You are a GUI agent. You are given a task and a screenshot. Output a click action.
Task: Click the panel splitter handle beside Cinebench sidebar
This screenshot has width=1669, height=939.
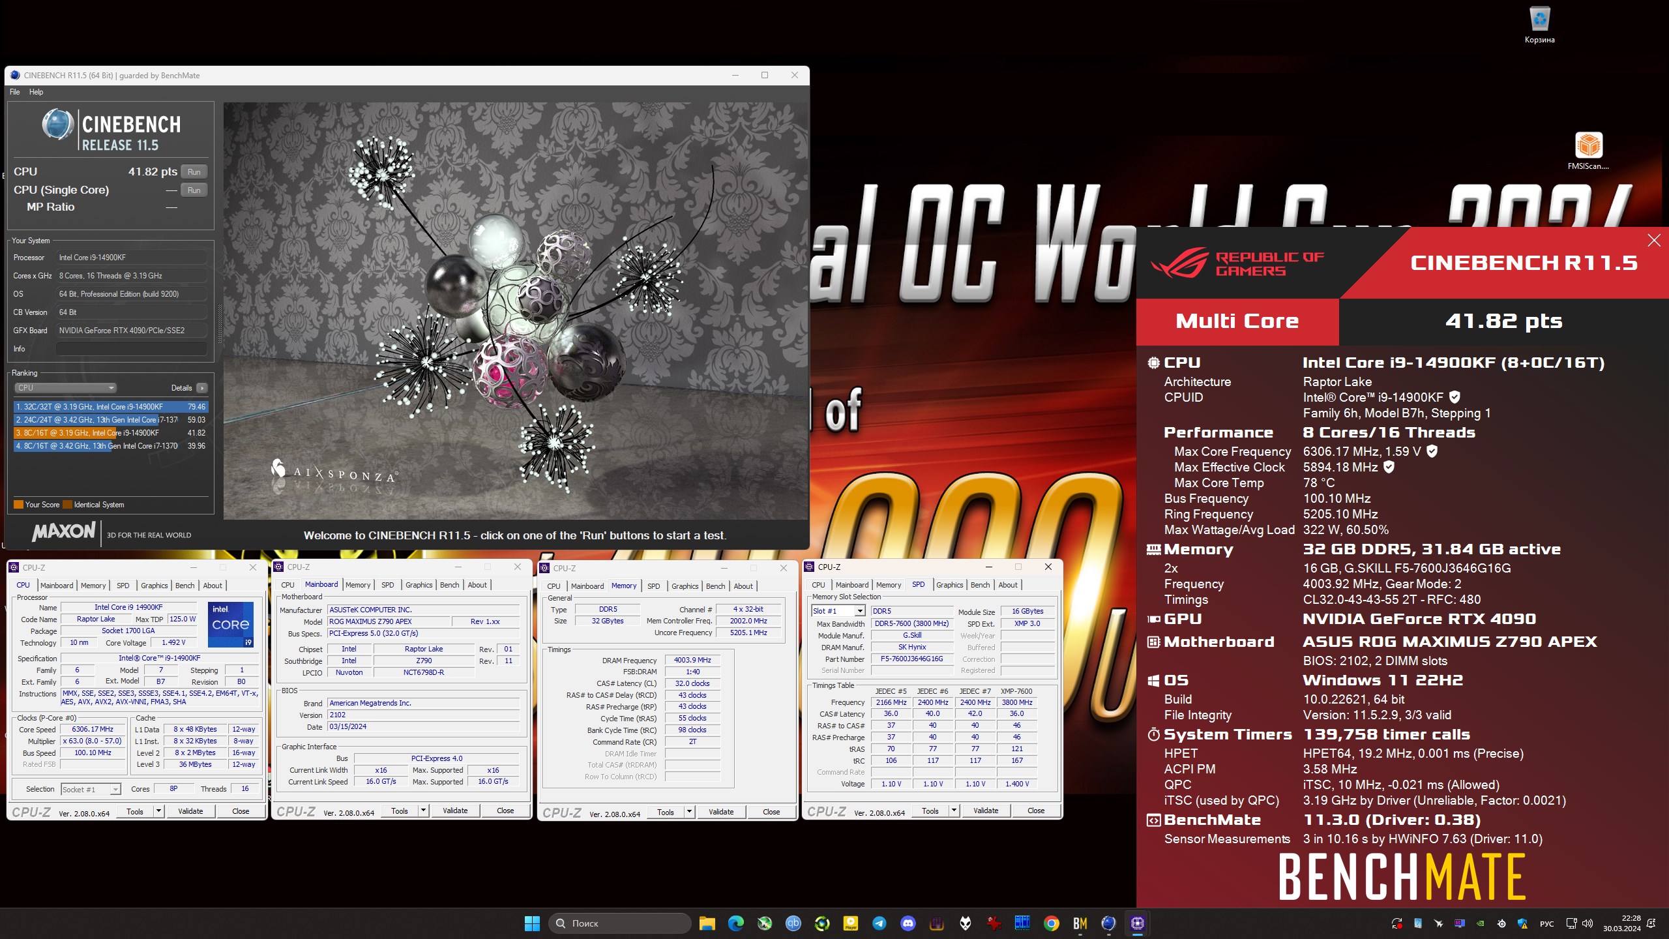click(219, 323)
